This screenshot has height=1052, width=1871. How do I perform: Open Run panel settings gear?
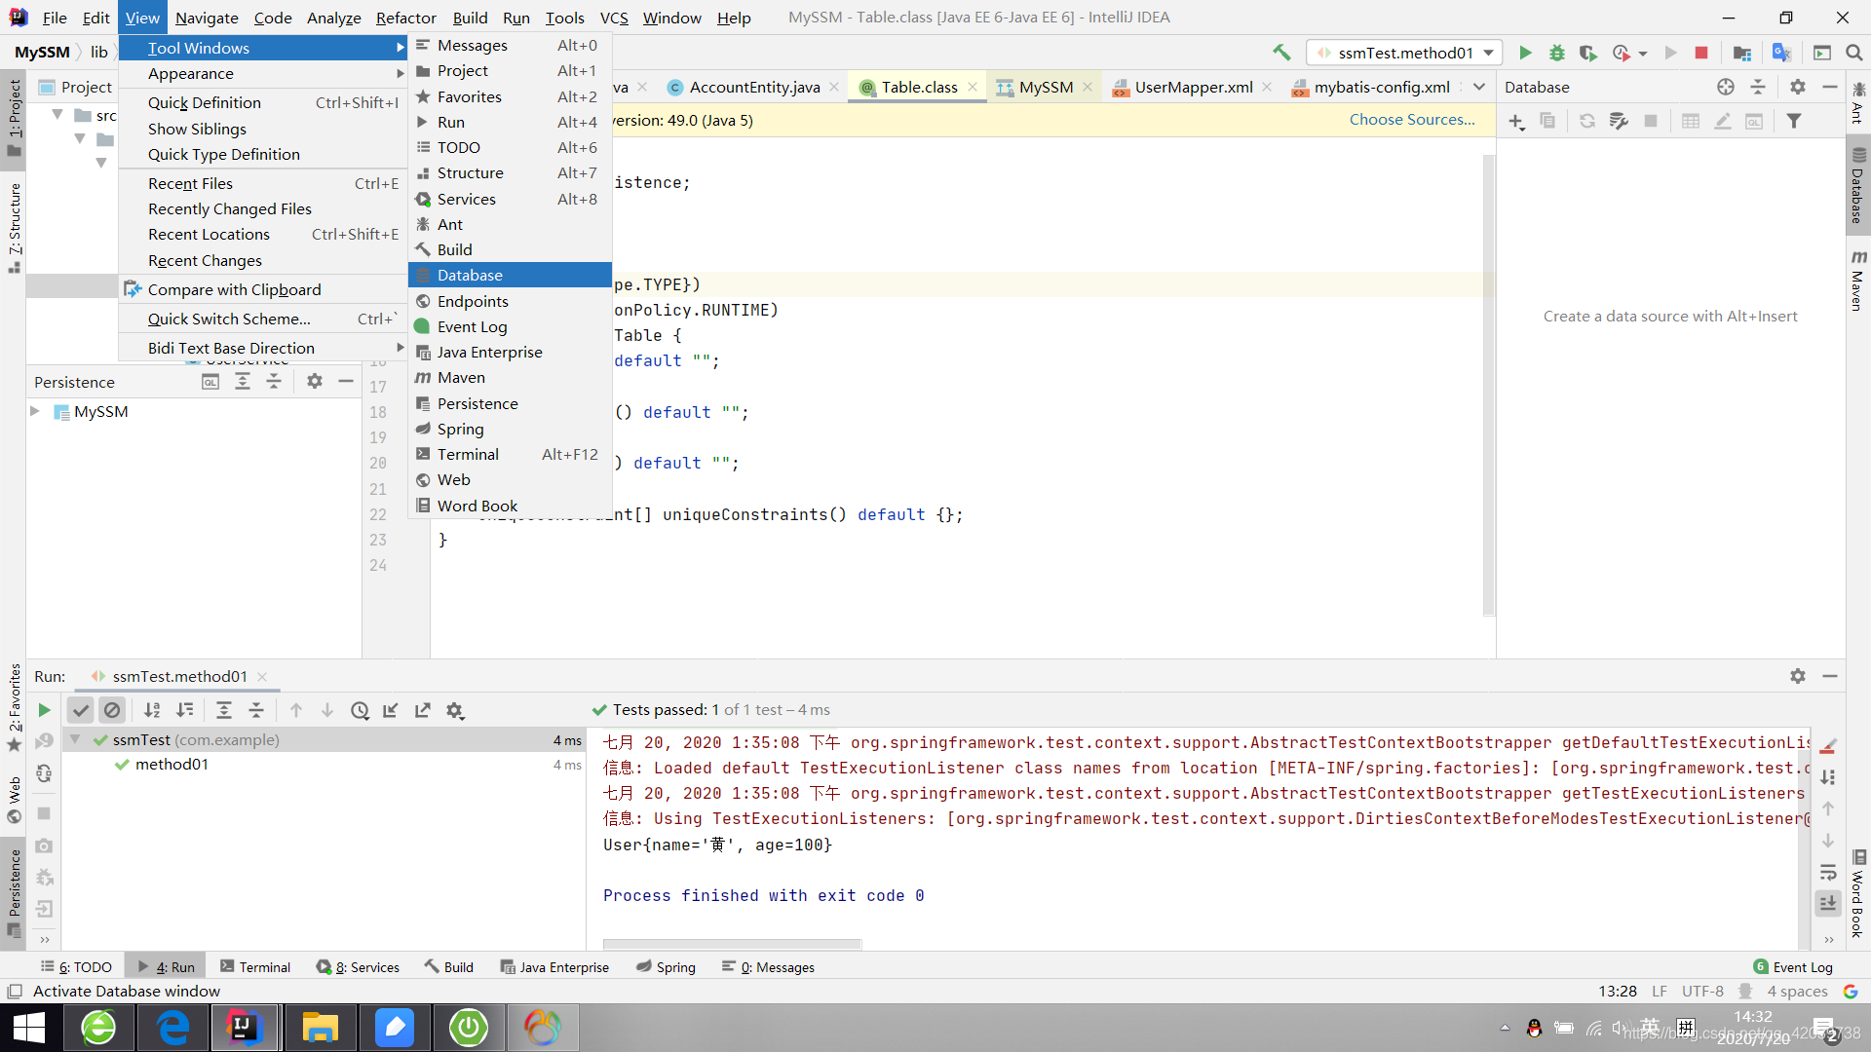(x=1798, y=676)
